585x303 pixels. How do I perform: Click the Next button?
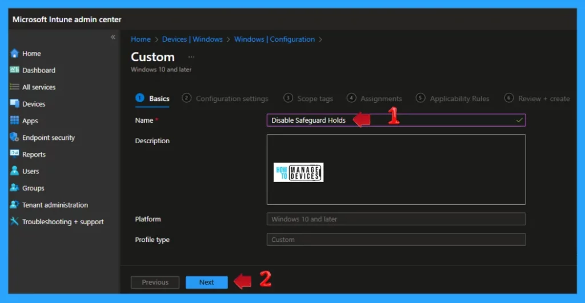[206, 282]
